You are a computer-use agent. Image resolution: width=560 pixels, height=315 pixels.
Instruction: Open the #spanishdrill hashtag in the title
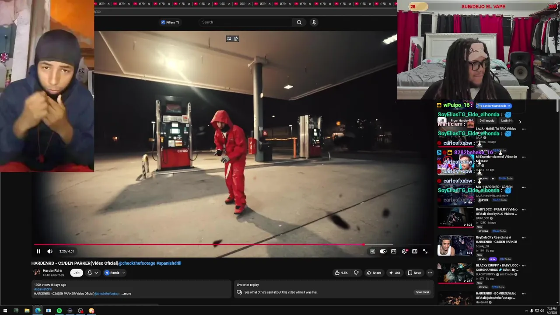coord(169,263)
